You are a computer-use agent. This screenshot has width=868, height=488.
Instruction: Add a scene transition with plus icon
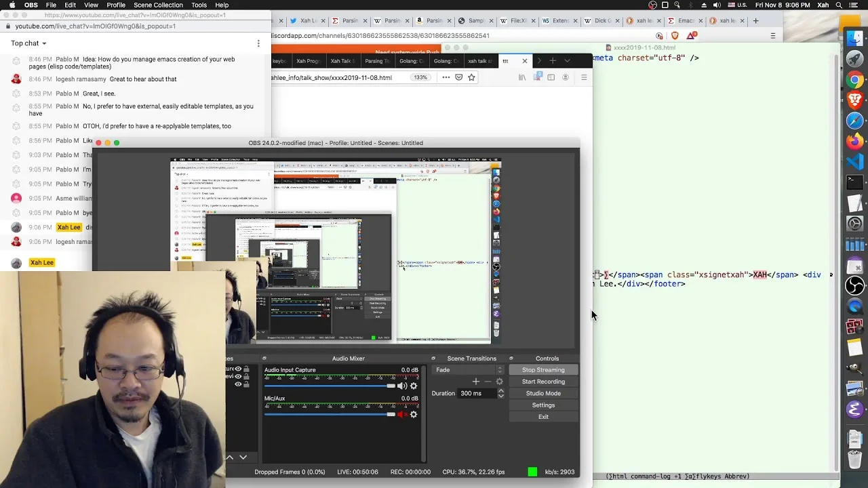tap(475, 382)
